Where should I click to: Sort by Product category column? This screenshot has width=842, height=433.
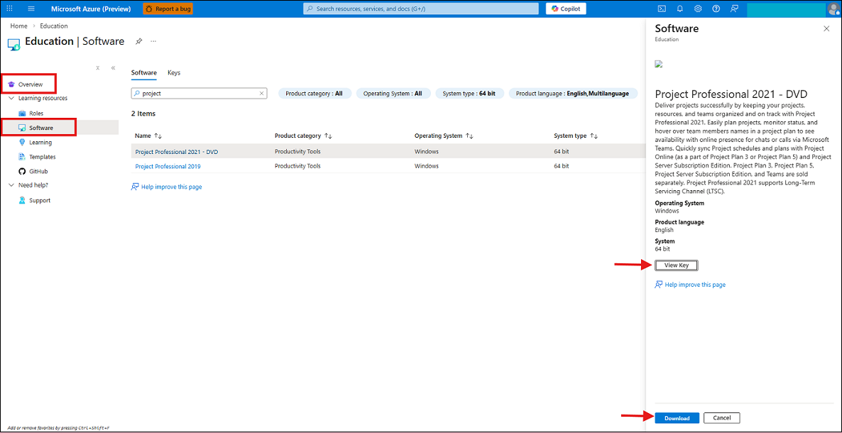click(303, 136)
